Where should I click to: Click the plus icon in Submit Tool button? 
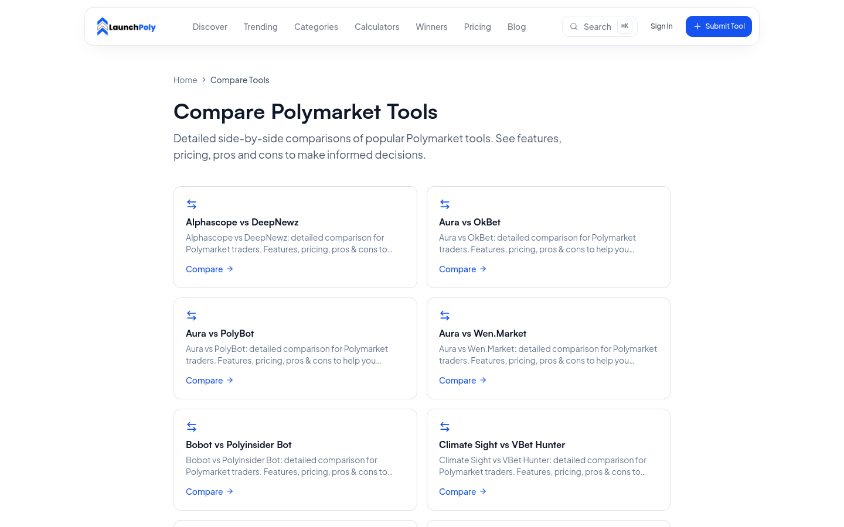[x=697, y=26]
